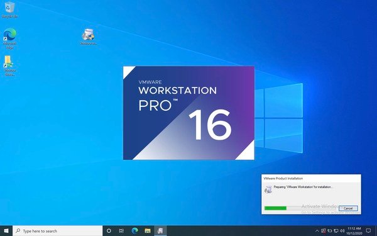Open the Windows Start menu
Image resolution: width=377 pixels, height=236 pixels.
6,231
